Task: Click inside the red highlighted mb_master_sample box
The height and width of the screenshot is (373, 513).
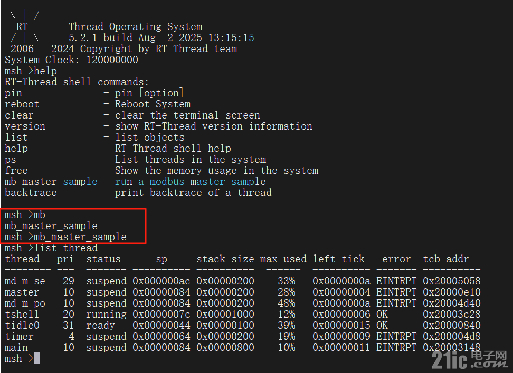Action: coord(73,226)
